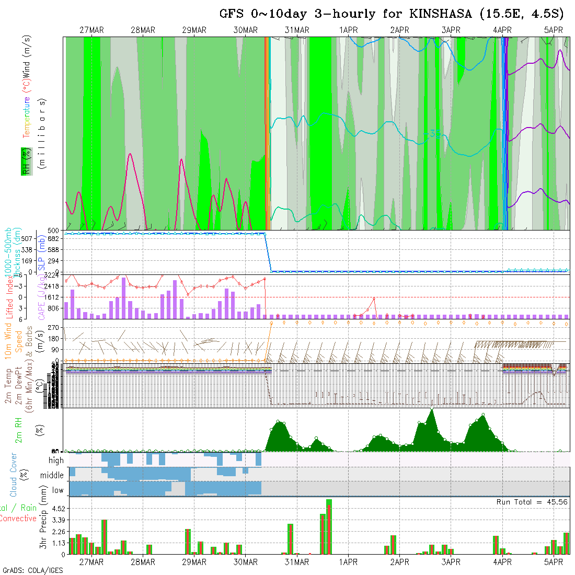Screen dimensions: 575x575
Task: Click the tallest precipitation bar near 31MAR
Action: (x=329, y=526)
